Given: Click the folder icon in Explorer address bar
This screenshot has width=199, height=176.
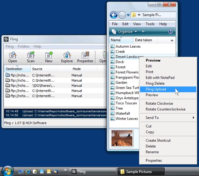Looking at the screenshot, I should 134,15.
